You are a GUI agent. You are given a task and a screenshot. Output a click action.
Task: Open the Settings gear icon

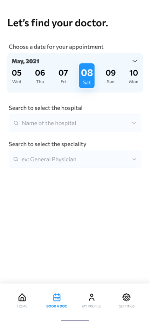click(x=126, y=297)
